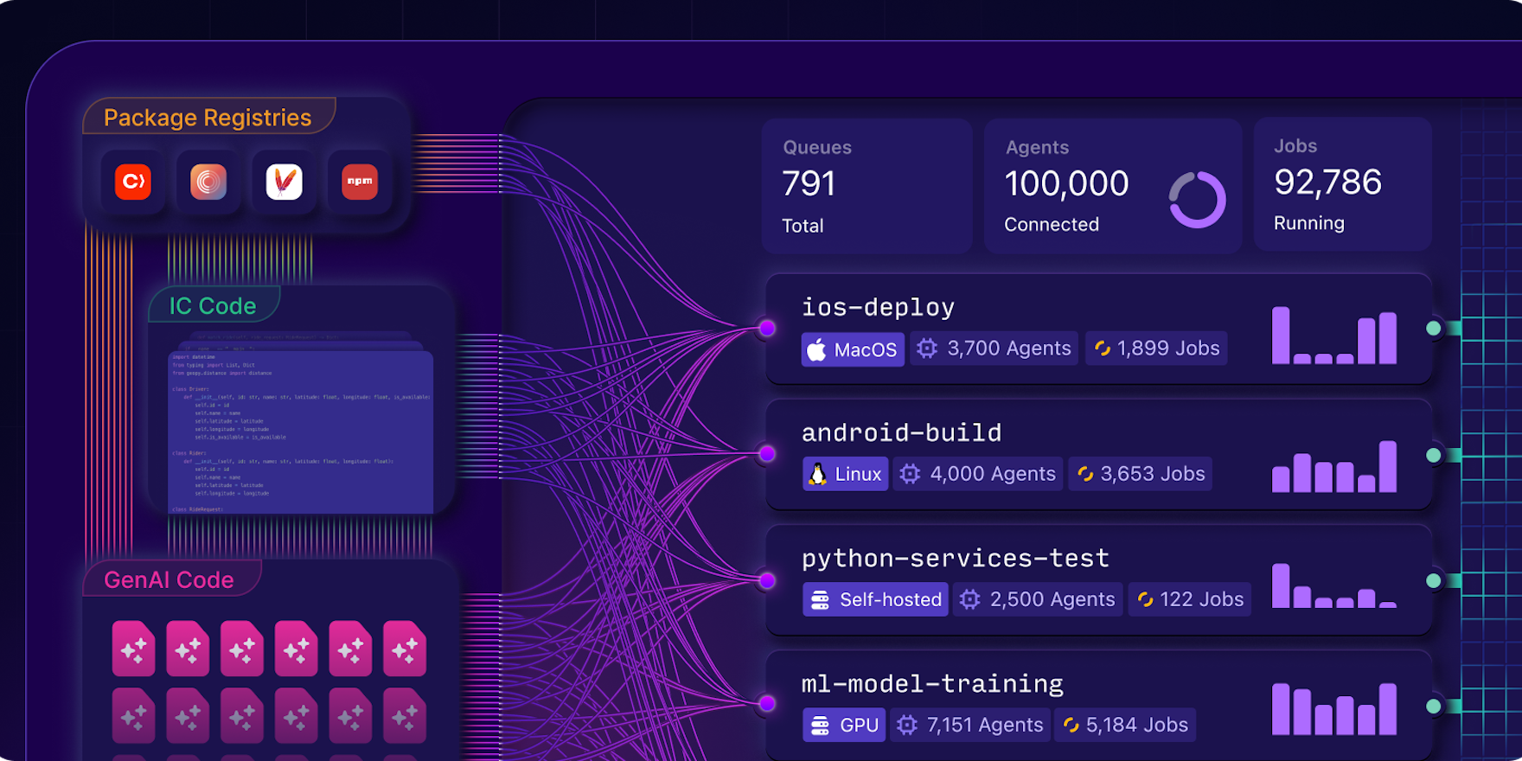
Task: Select the 4,000 Agents chip
Action: pos(978,474)
